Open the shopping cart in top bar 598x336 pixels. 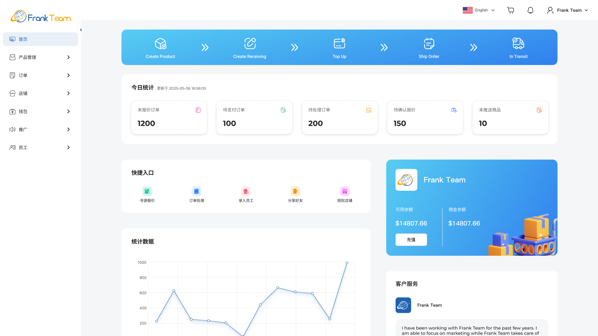point(510,10)
